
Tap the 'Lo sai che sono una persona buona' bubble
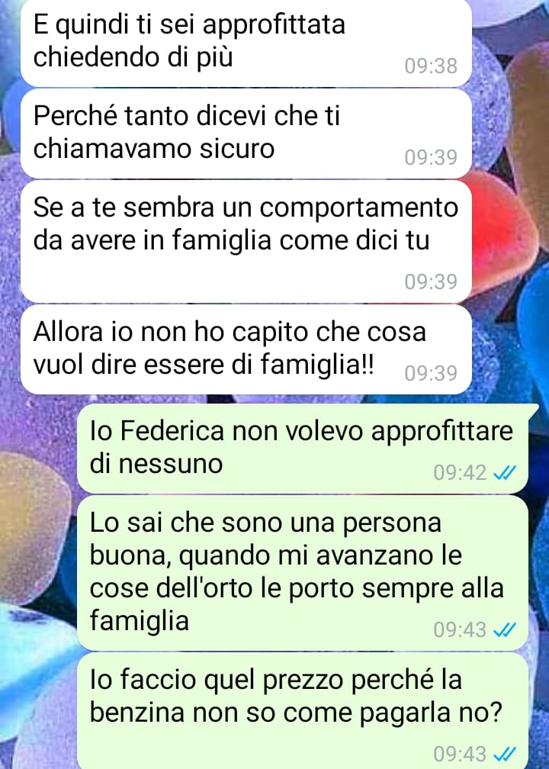pos(303,573)
